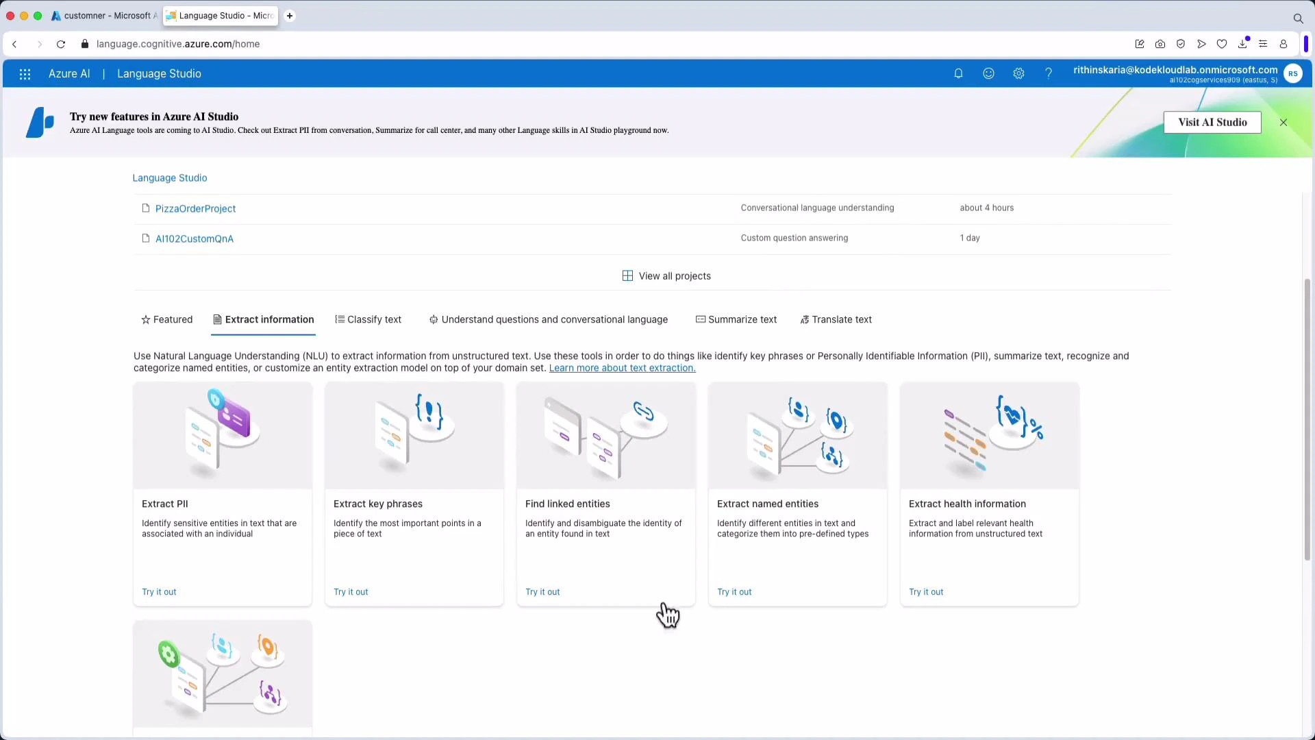Open the feedback smiley icon
This screenshot has width=1315, height=740.
point(988,73)
